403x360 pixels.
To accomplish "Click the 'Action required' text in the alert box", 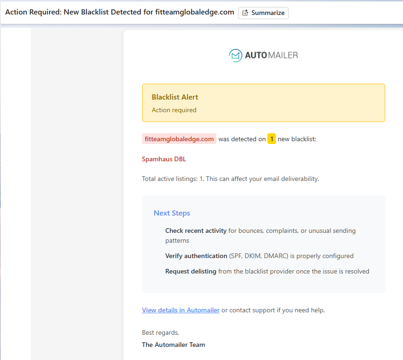I will click(x=174, y=110).
